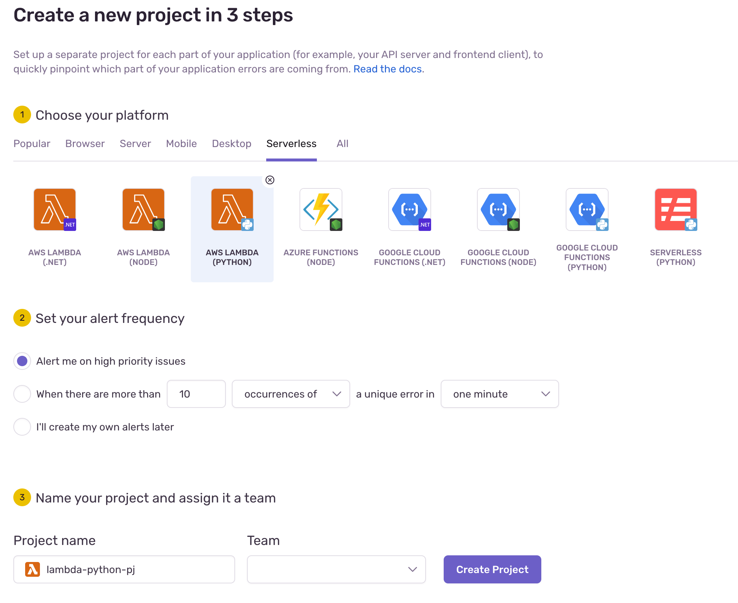This screenshot has height=603, width=738.
Task: Clear the selected AWS Lambda Python platform
Action: 270,180
